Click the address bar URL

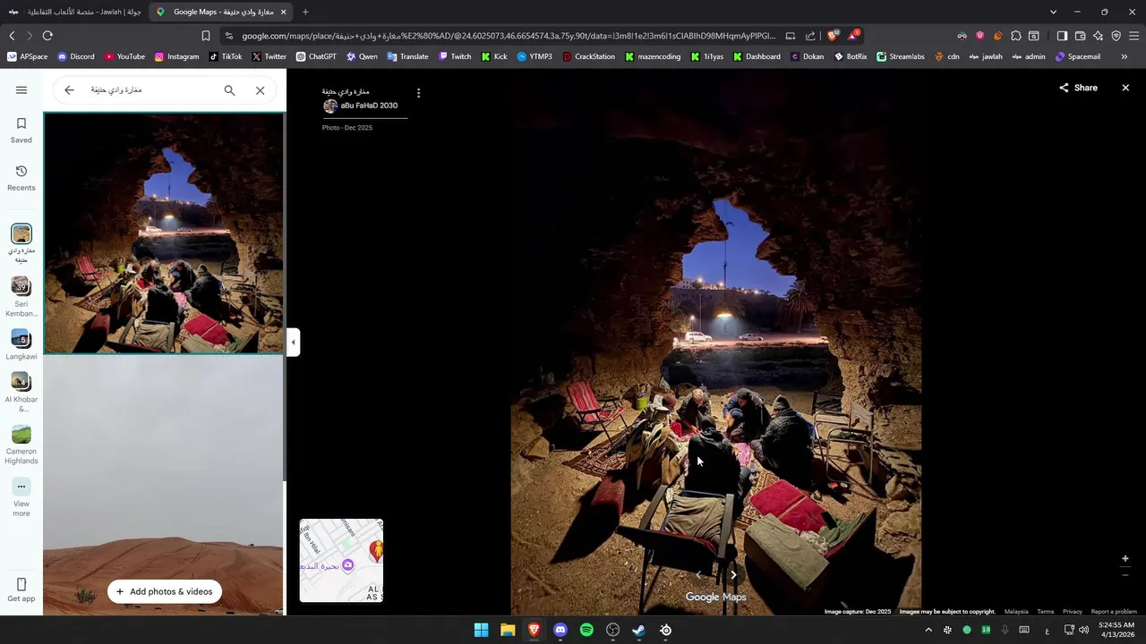click(509, 36)
